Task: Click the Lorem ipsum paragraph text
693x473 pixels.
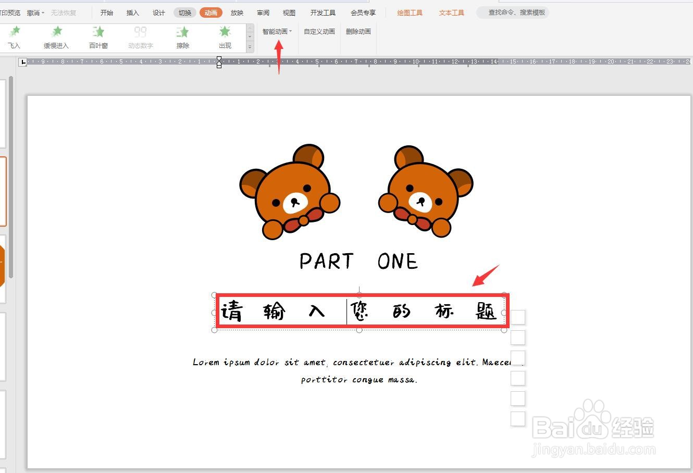Action: pyautogui.click(x=358, y=362)
